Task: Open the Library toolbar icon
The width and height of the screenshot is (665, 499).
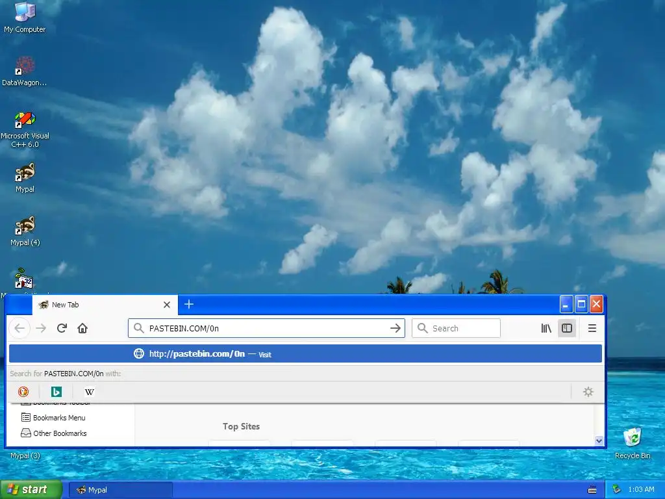Action: pyautogui.click(x=546, y=328)
